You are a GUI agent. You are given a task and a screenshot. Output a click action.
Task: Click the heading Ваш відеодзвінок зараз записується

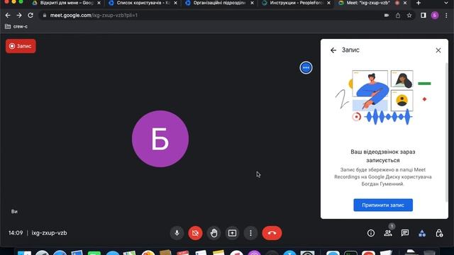pos(383,156)
